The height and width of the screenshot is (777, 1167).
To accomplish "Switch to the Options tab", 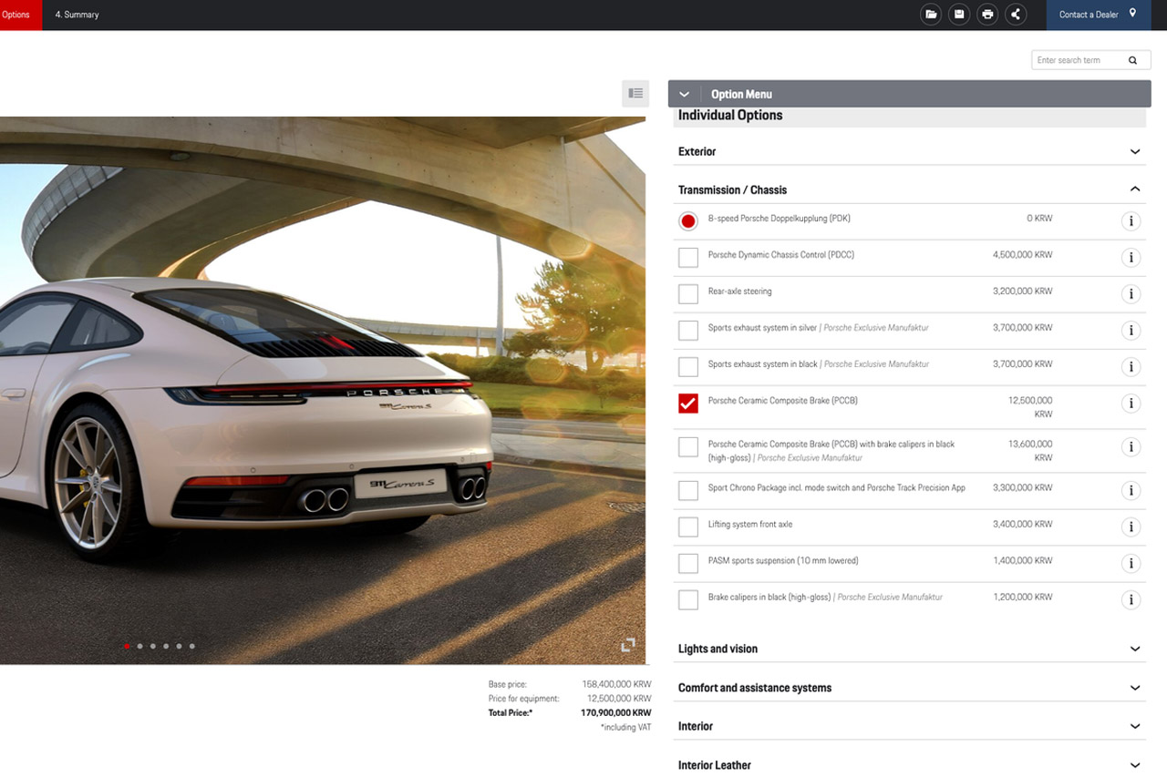I will tap(20, 15).
